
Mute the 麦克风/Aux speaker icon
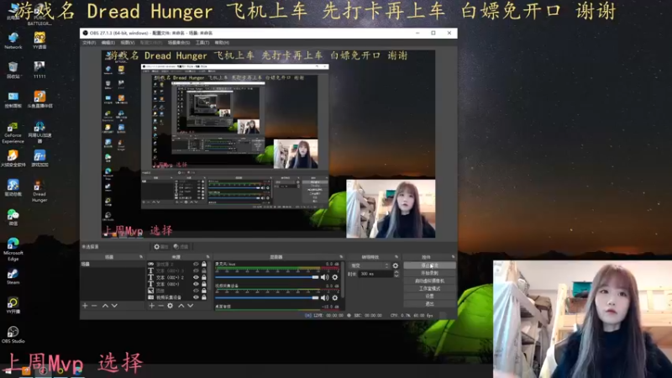point(324,277)
